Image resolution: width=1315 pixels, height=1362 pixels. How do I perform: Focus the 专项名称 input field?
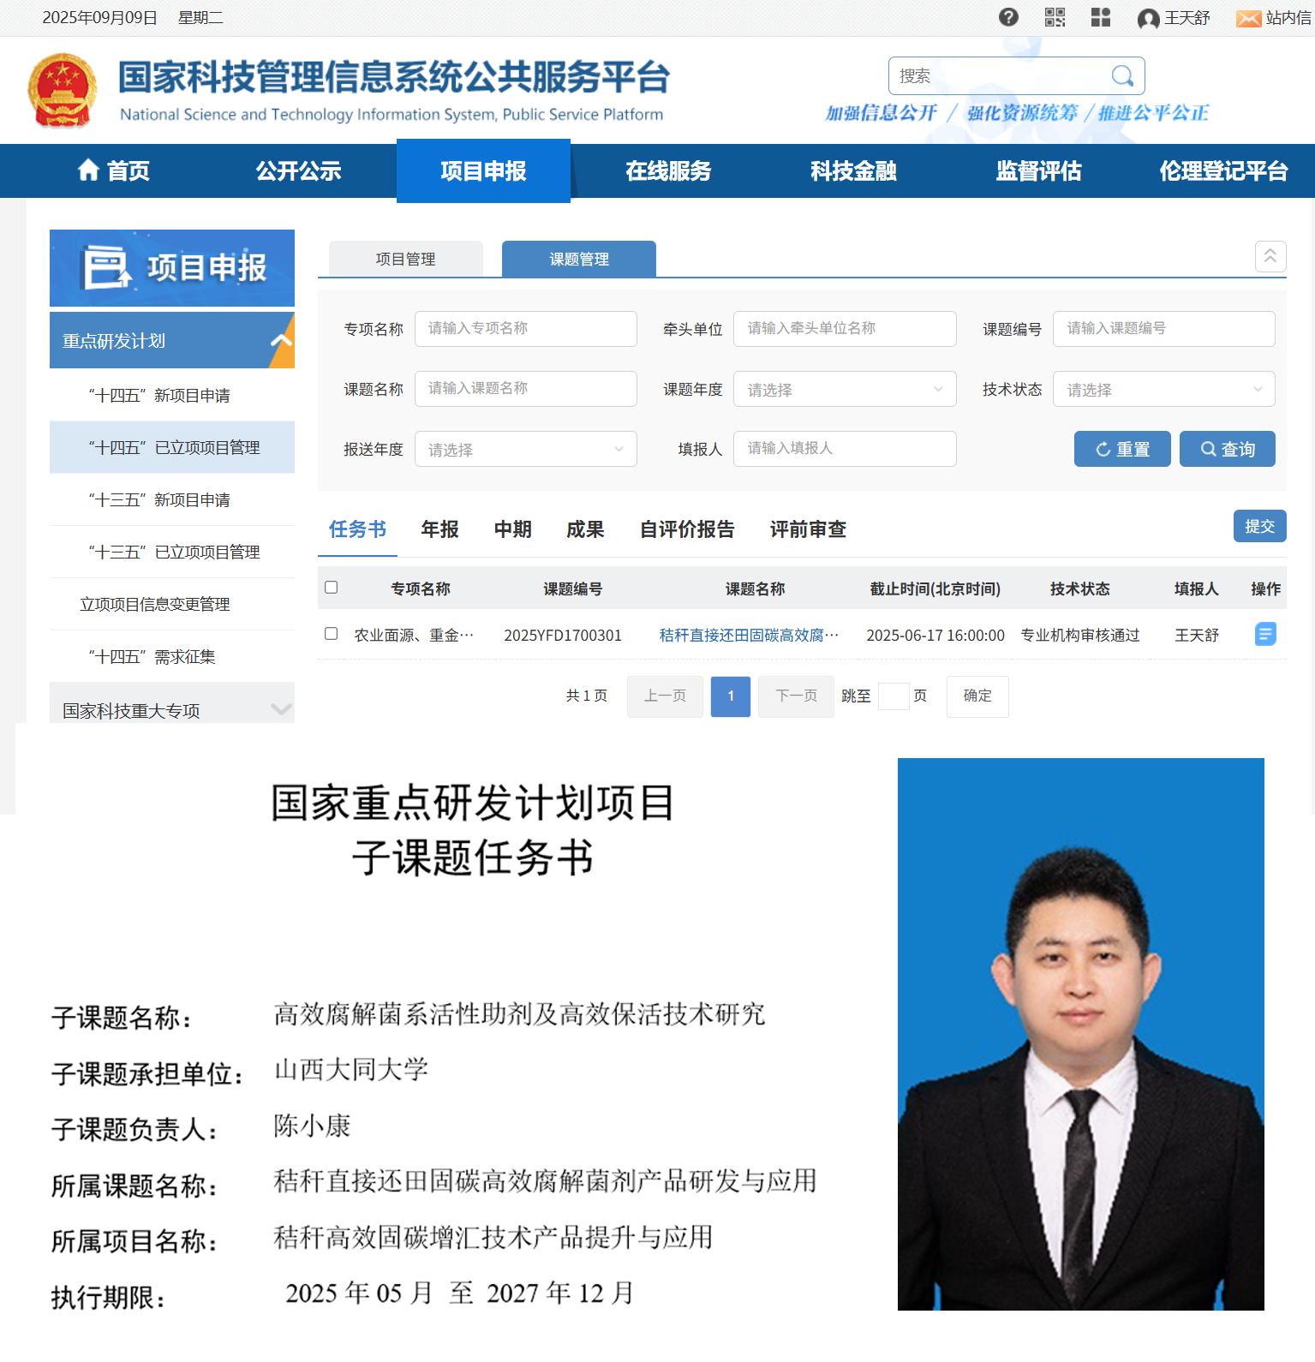[x=526, y=329]
